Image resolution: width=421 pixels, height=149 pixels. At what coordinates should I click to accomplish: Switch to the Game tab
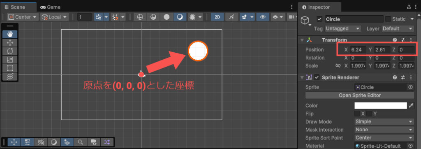pyautogui.click(x=50, y=7)
